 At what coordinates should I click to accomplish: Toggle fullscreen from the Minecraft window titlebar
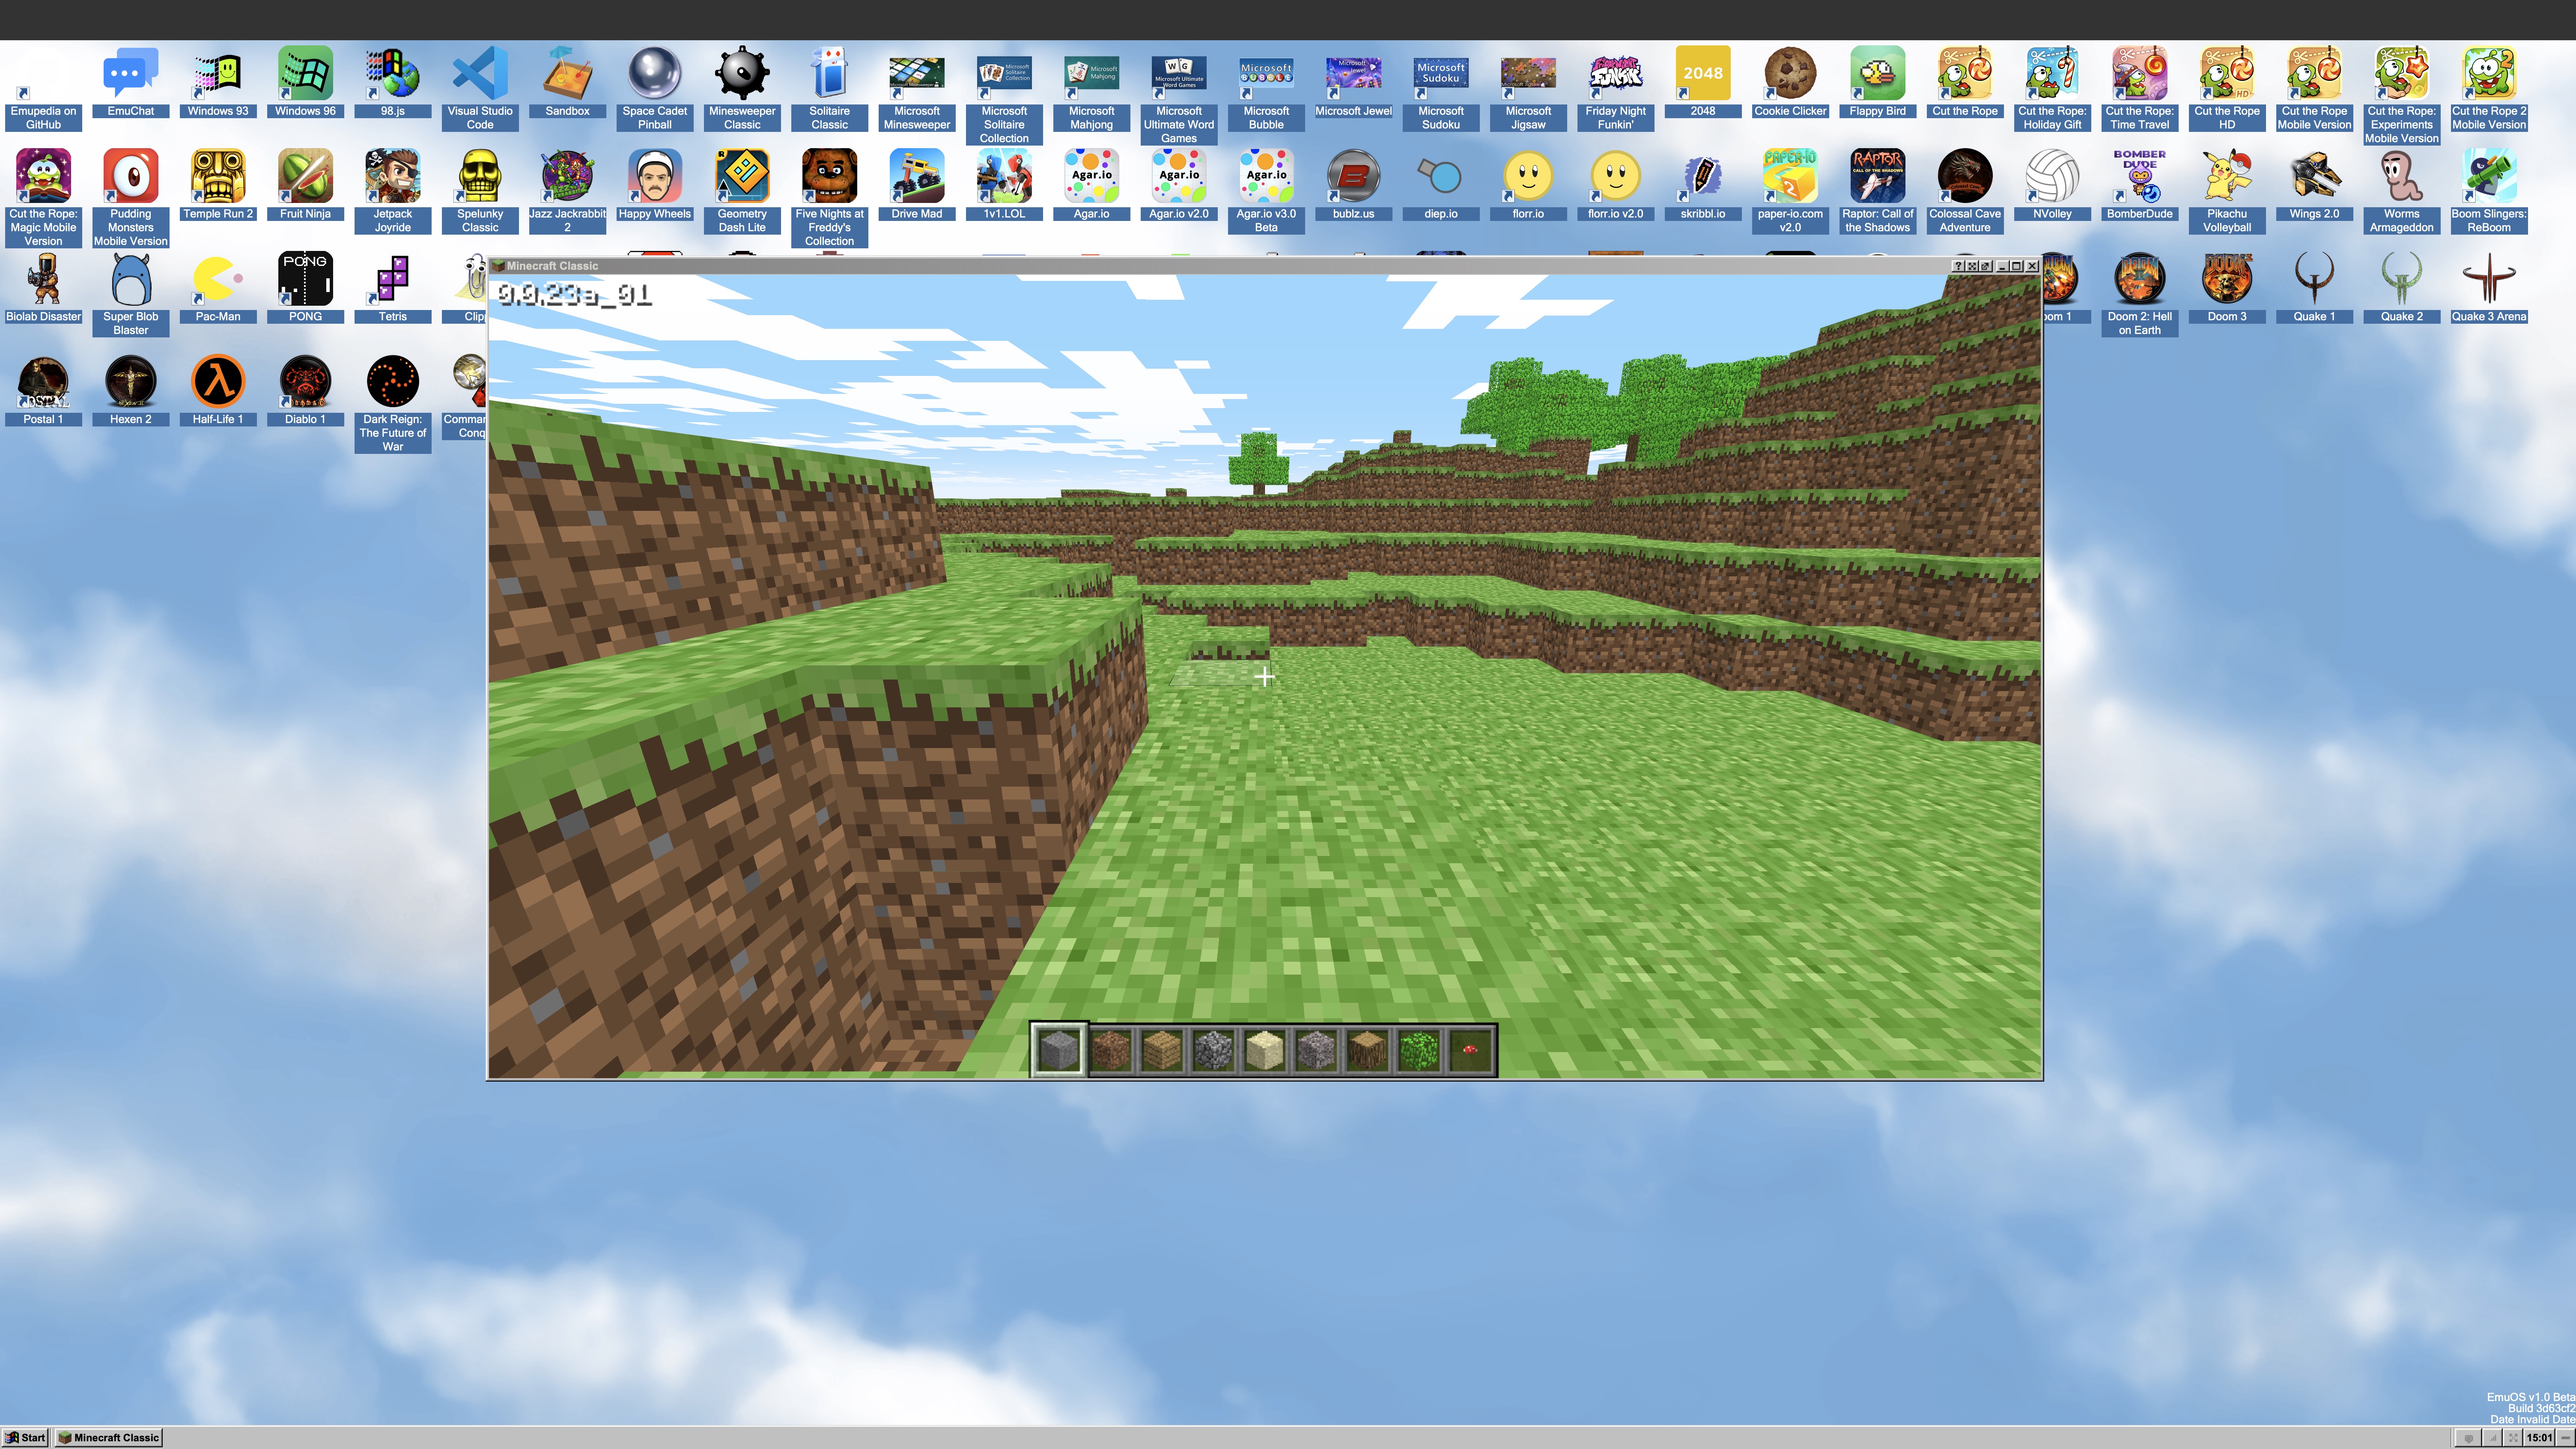tap(1972, 266)
